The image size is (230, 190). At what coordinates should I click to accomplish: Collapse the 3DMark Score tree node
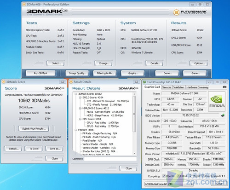coord(76,94)
